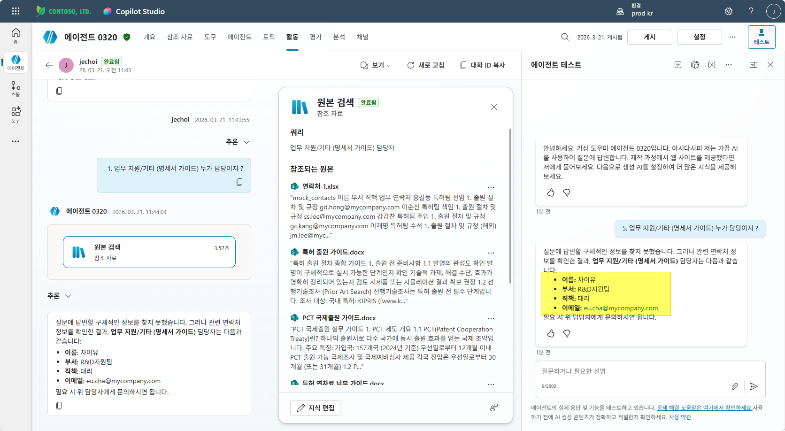Click the copy icon in the user's question bubble
Viewport: 785px width, 431px height.
tap(239, 182)
